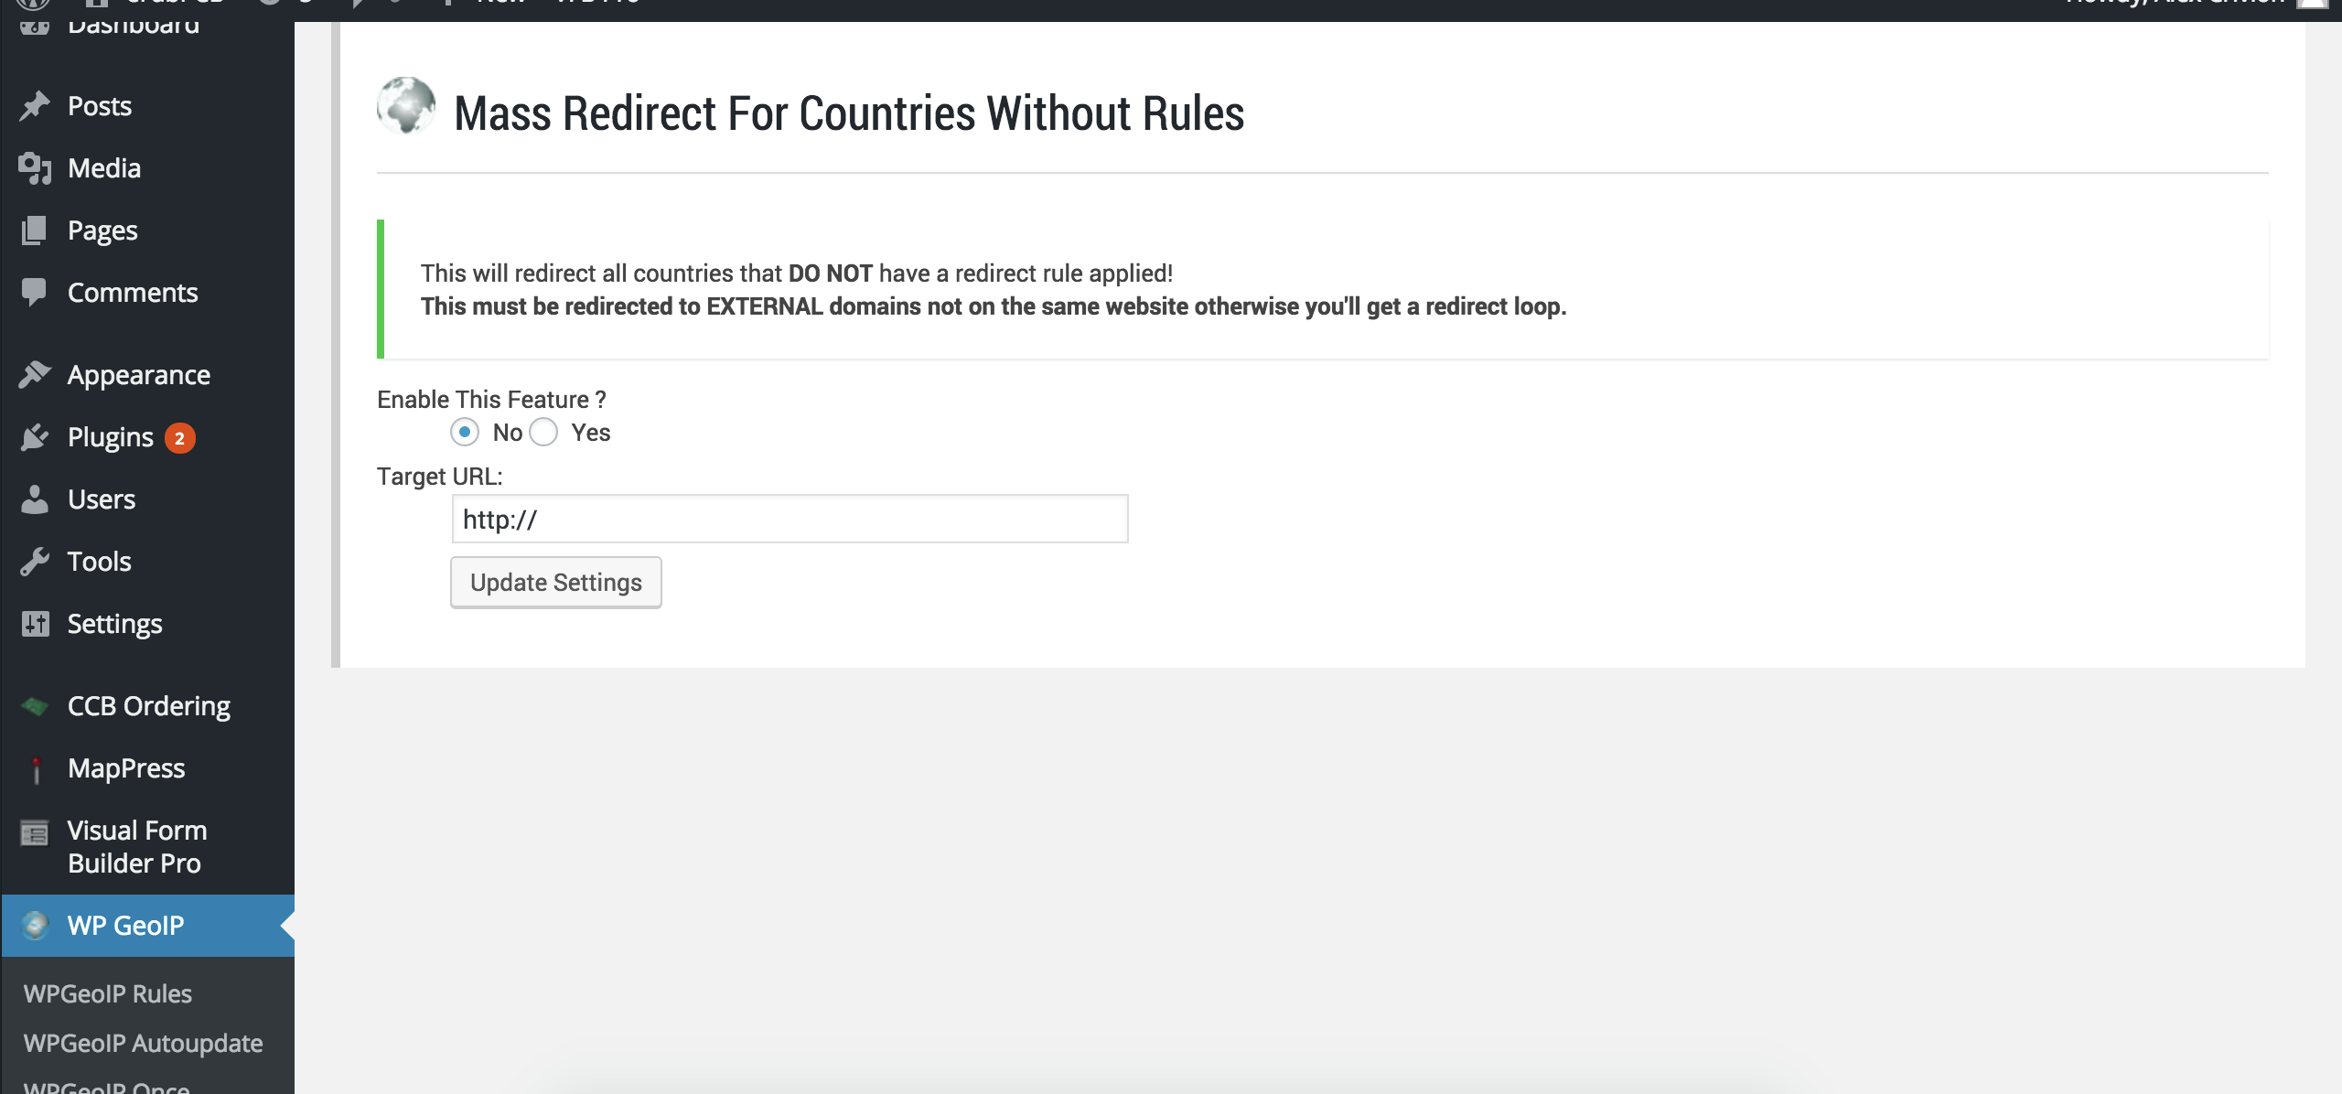Click the Settings sliders icon

click(x=35, y=624)
